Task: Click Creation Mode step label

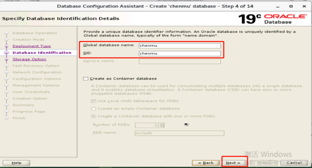Action: [x=28, y=40]
